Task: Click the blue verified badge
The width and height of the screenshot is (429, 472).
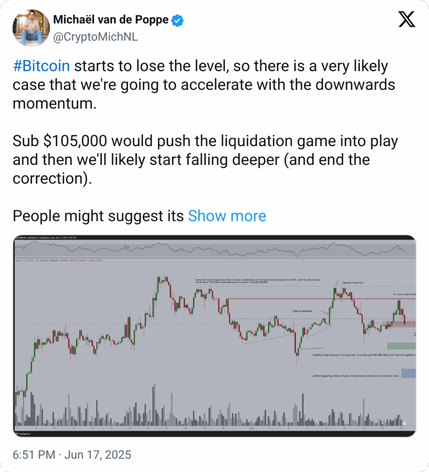Action: (x=177, y=20)
